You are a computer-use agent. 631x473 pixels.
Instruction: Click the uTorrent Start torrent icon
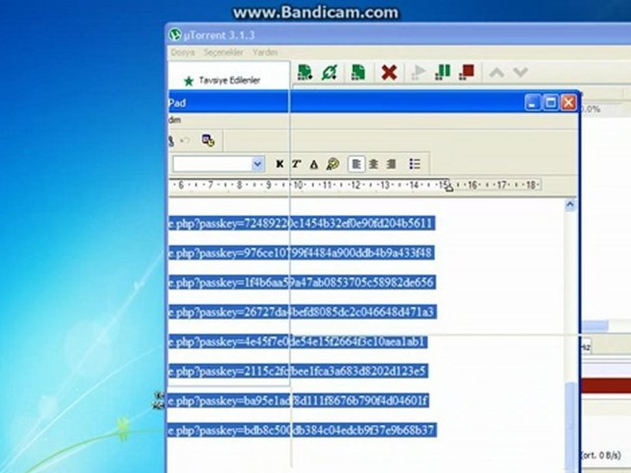[x=419, y=72]
